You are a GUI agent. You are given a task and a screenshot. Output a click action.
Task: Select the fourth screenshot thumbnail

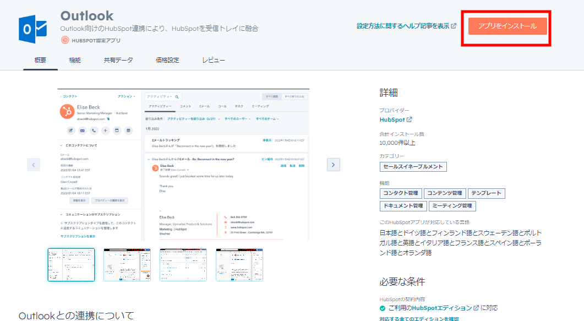(x=239, y=265)
